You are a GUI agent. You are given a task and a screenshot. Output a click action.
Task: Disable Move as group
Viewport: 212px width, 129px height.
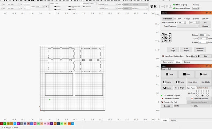175,5
